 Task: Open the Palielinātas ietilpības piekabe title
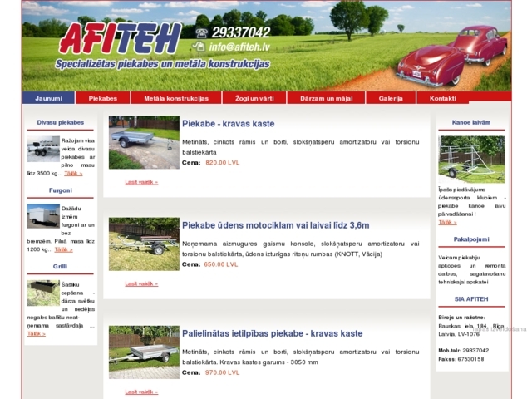(273, 333)
